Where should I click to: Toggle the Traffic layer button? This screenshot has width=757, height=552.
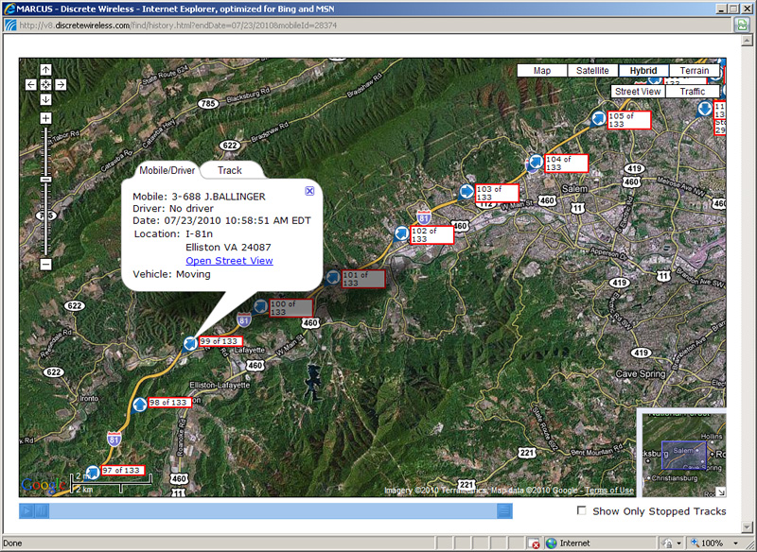(693, 92)
